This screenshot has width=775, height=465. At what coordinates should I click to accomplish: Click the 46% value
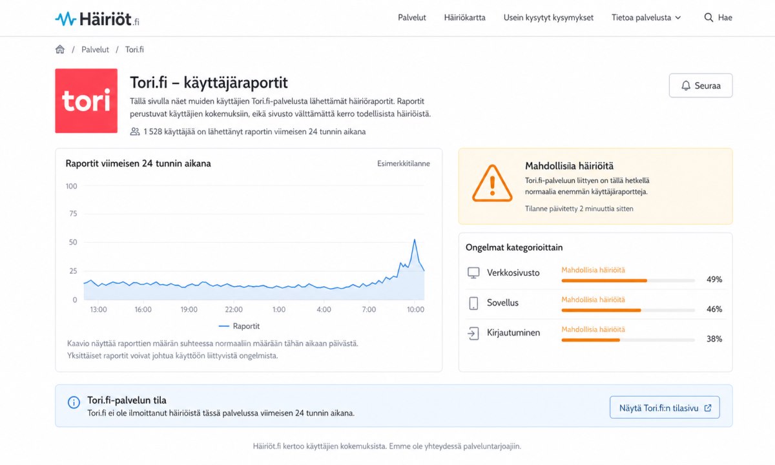[714, 309]
